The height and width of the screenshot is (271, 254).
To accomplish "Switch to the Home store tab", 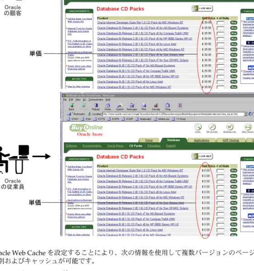I will pos(149,140).
